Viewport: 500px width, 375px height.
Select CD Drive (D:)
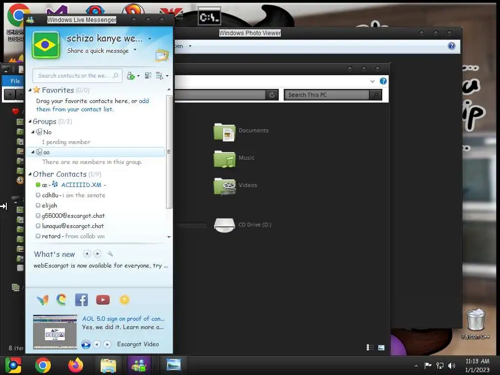click(x=242, y=225)
